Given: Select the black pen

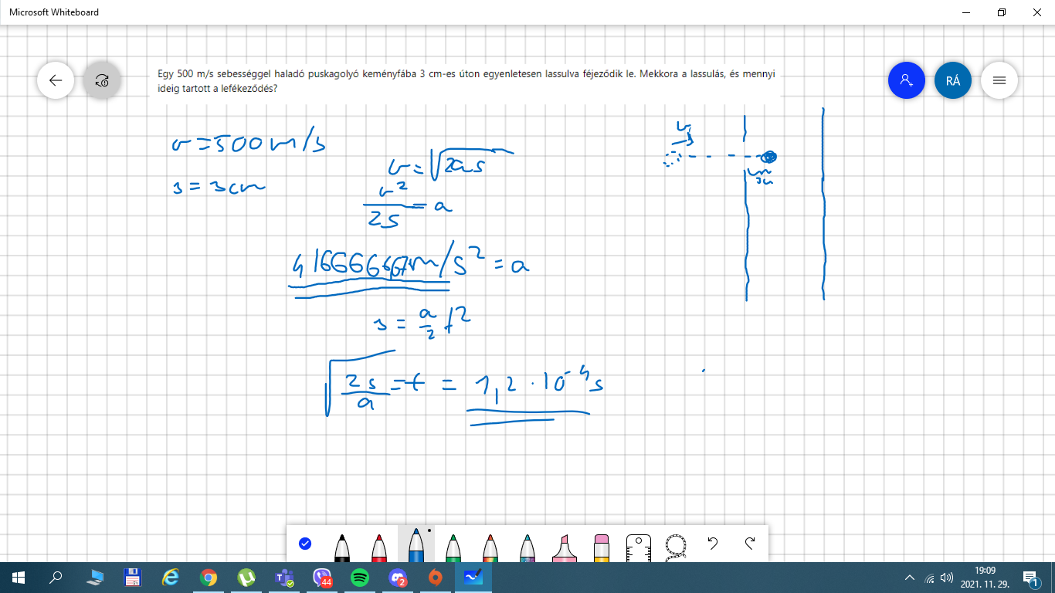Looking at the screenshot, I should point(342,547).
